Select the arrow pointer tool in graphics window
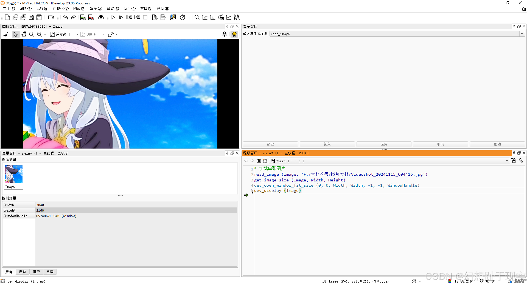This screenshot has height=285, width=527. tap(15, 34)
